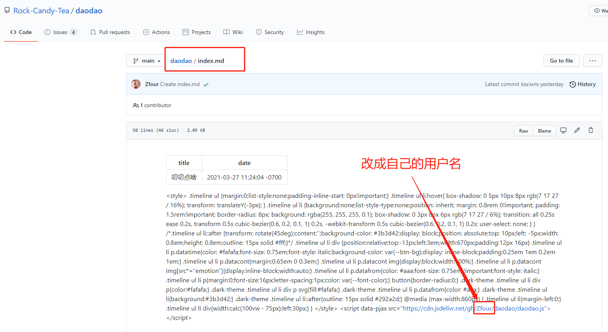Click the repository book icon
Image resolution: width=608 pixels, height=332 pixels.
[7, 11]
